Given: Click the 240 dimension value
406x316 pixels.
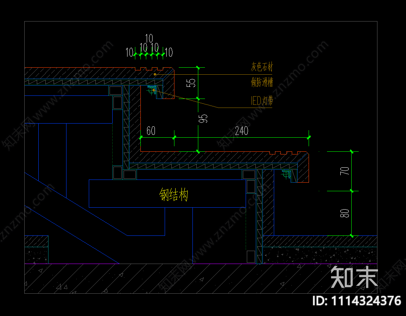Looking at the screenshot, I should click(242, 131).
